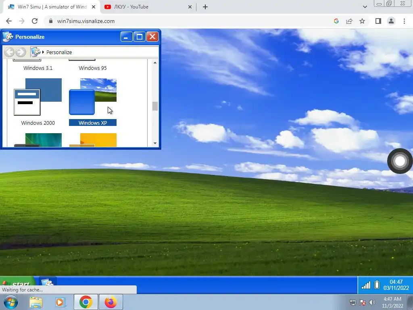Click the Show desktop strip
413x310 pixels.
click(x=410, y=302)
